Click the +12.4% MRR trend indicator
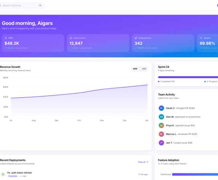 [x=10, y=48]
